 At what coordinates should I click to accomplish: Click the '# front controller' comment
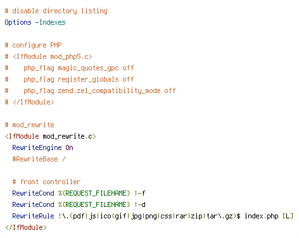(x=46, y=182)
